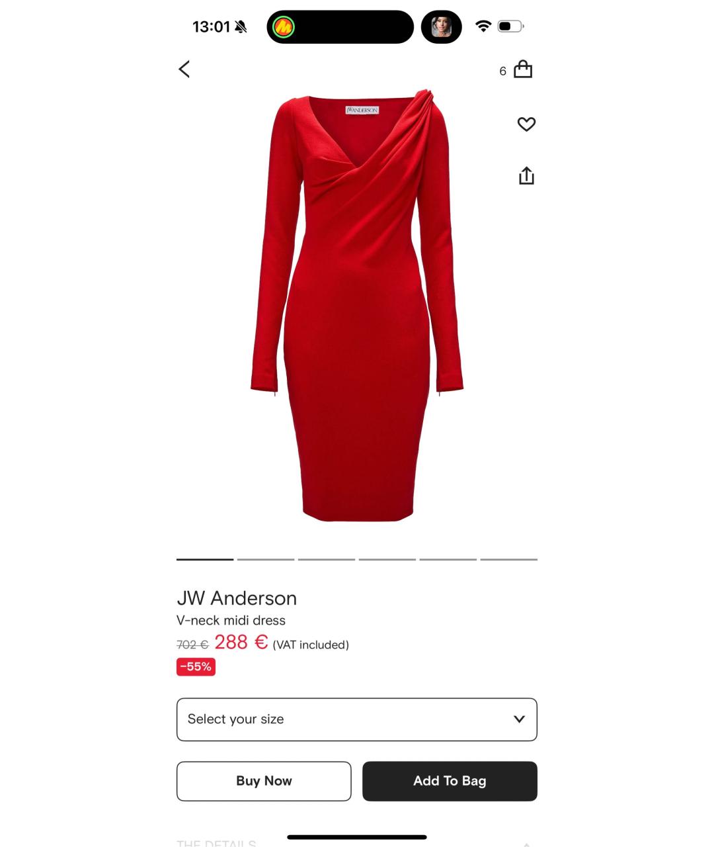
Task: Open the shopping bag icon
Action: tap(523, 69)
